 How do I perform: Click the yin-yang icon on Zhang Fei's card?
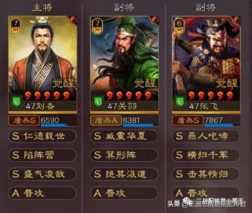tap(237, 20)
